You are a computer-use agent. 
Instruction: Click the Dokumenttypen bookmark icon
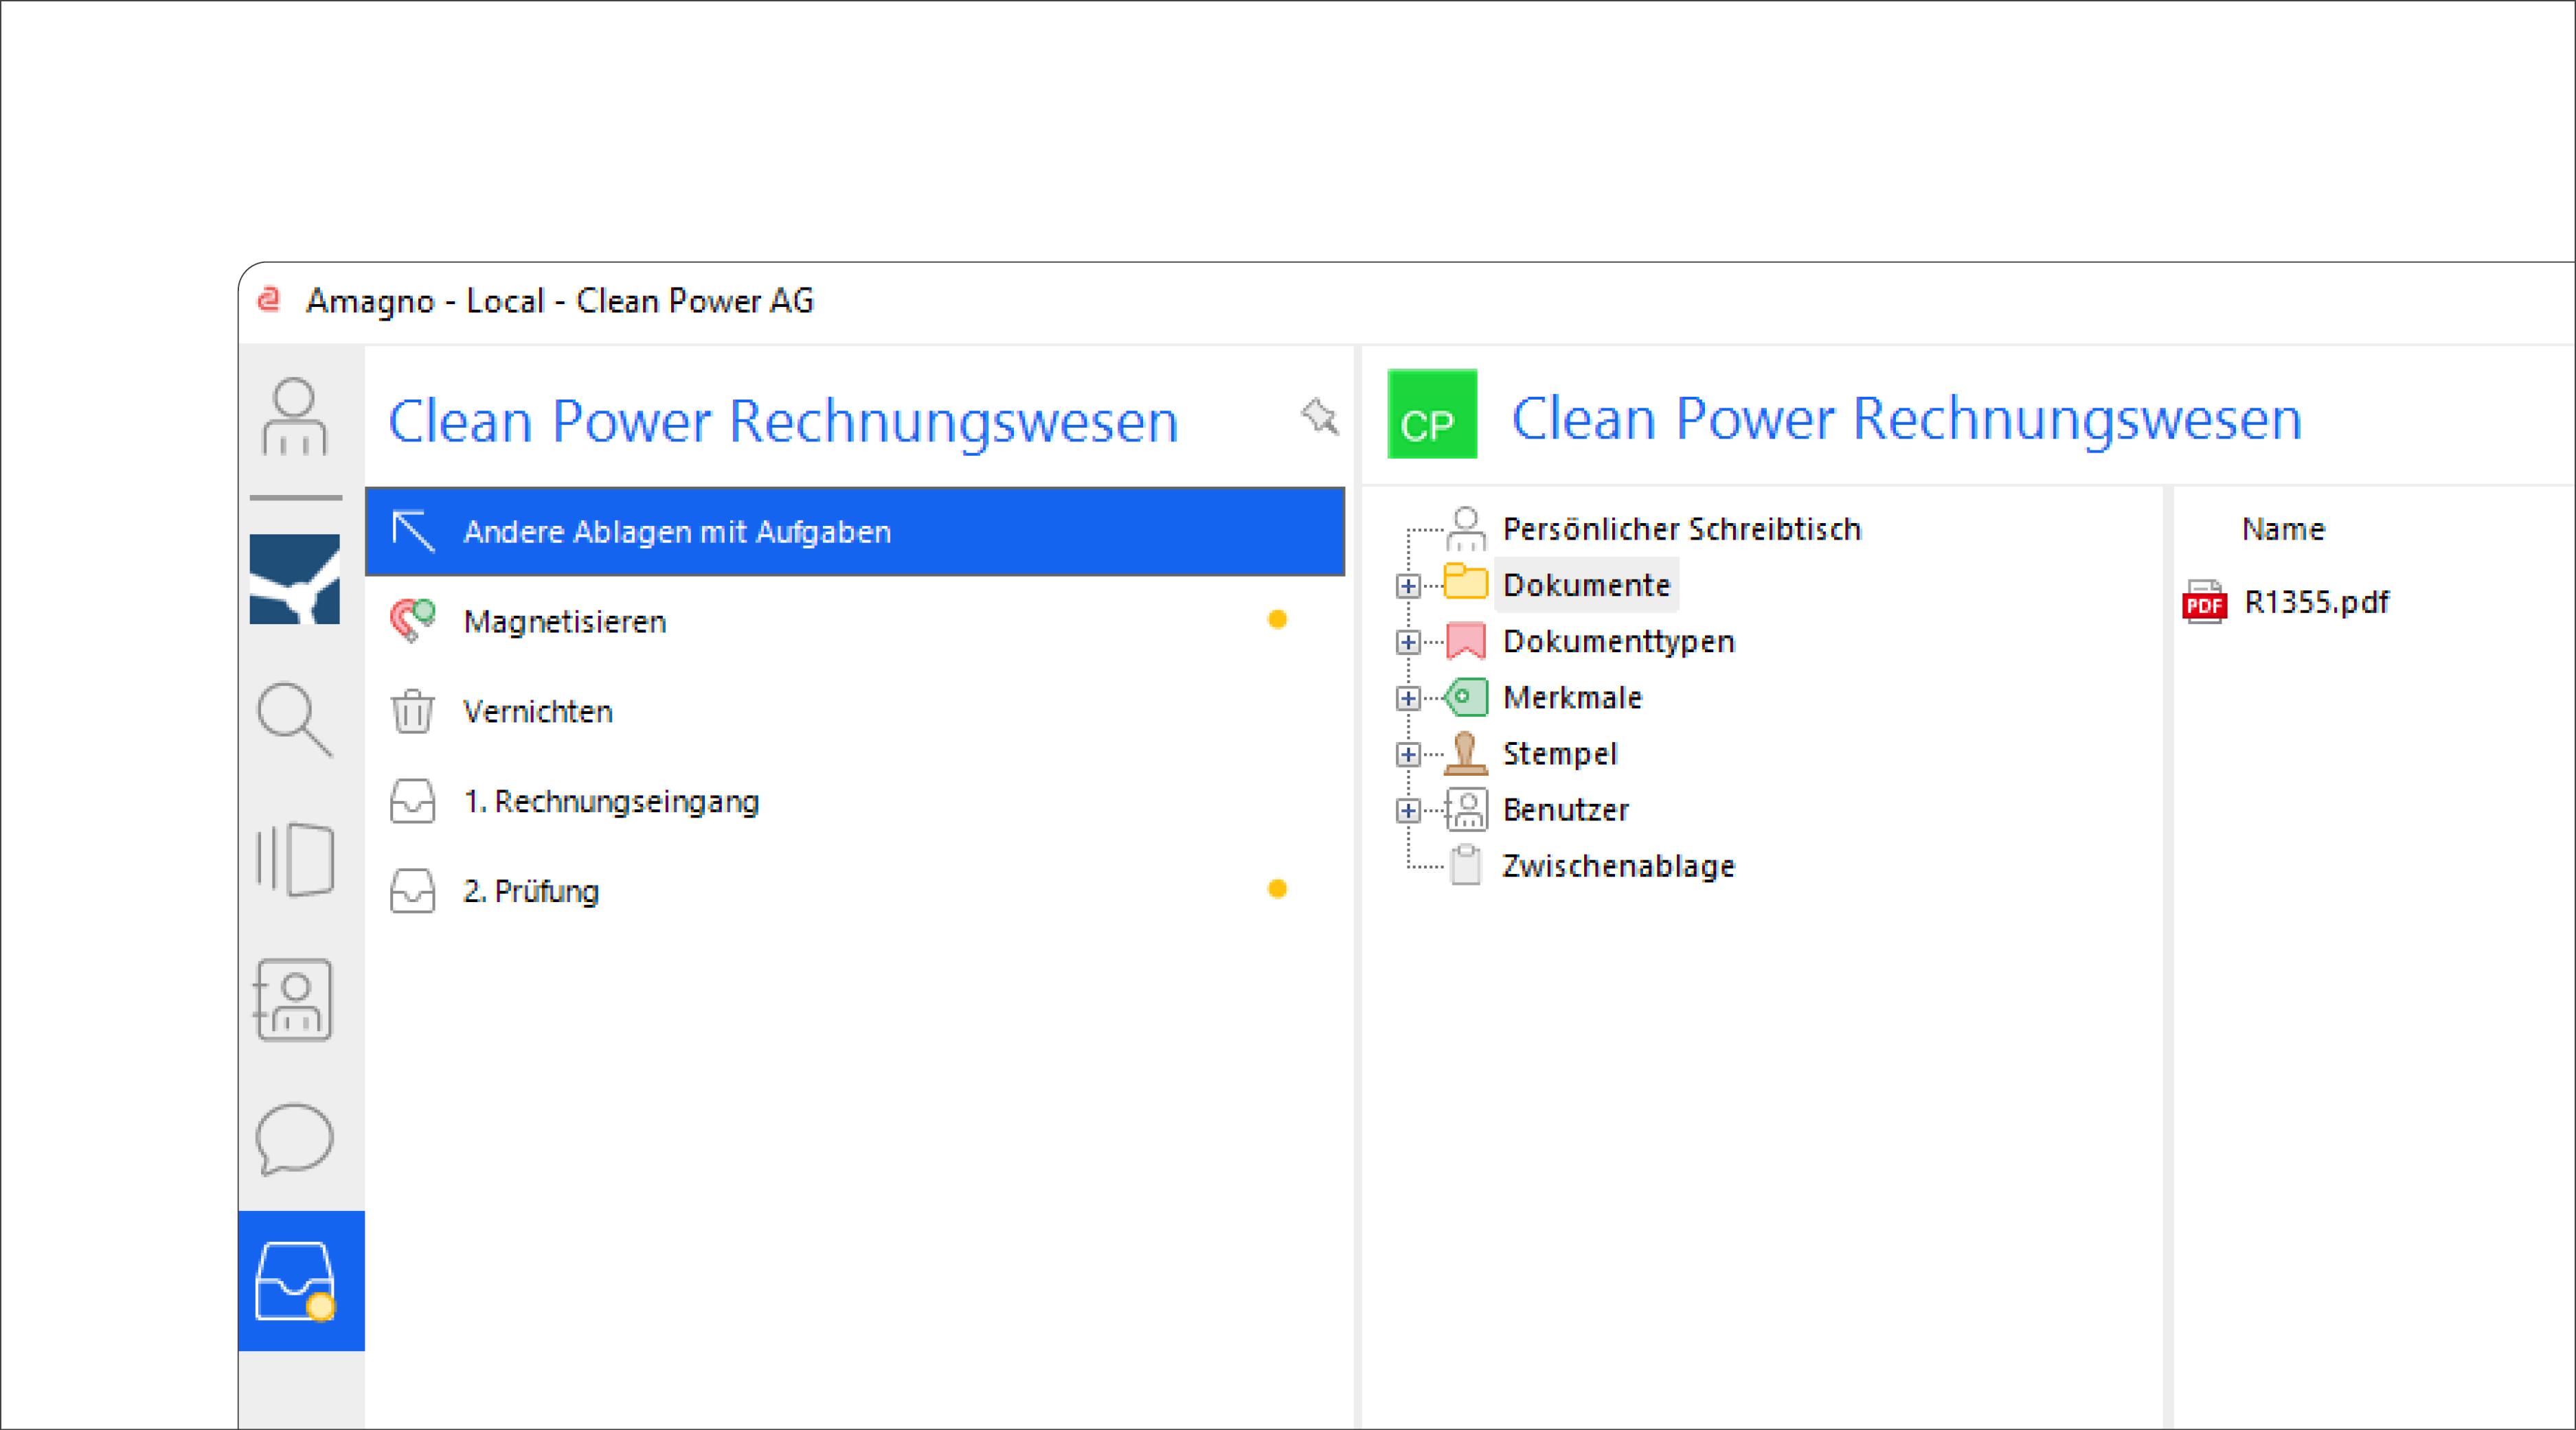pos(1465,641)
